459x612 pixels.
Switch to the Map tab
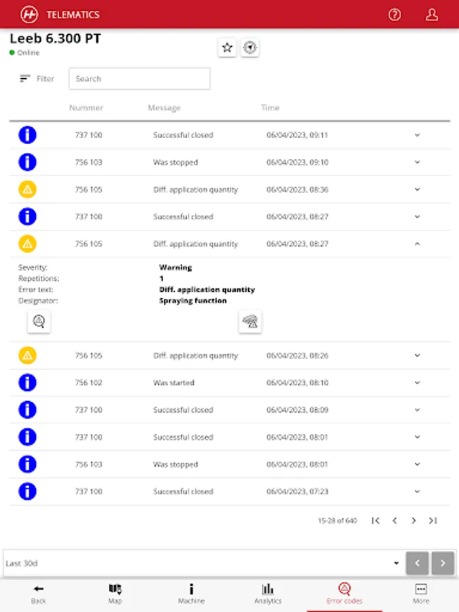click(115, 594)
